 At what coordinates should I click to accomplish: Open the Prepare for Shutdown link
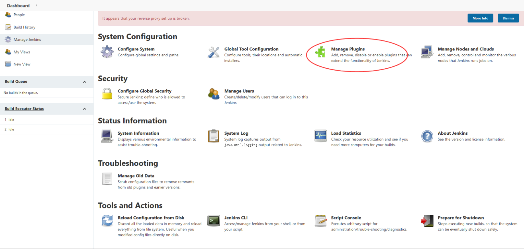coord(461,218)
